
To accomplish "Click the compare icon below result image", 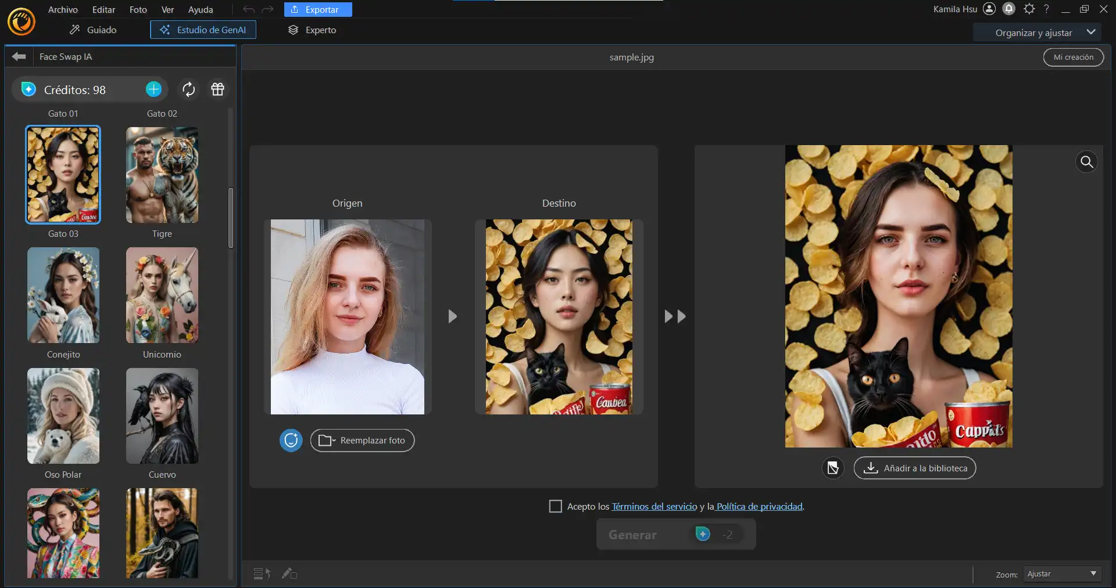I will coord(832,468).
